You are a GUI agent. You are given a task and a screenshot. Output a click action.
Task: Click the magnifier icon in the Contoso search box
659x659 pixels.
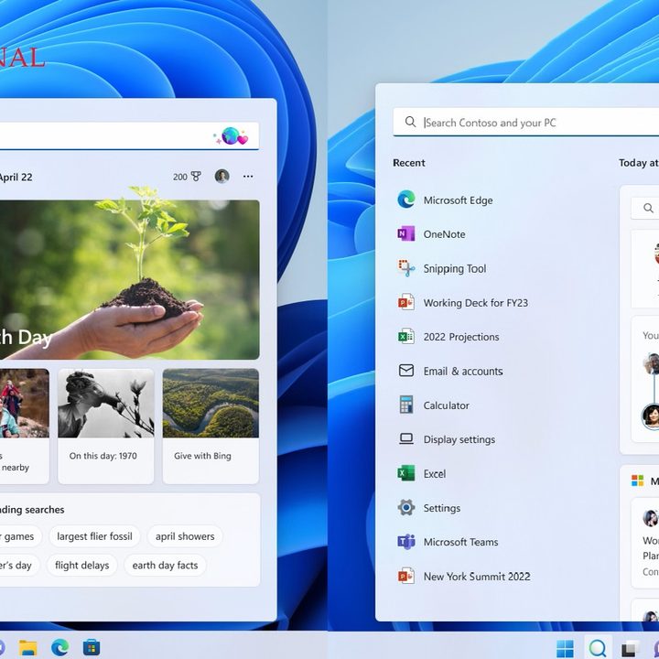pyautogui.click(x=410, y=122)
